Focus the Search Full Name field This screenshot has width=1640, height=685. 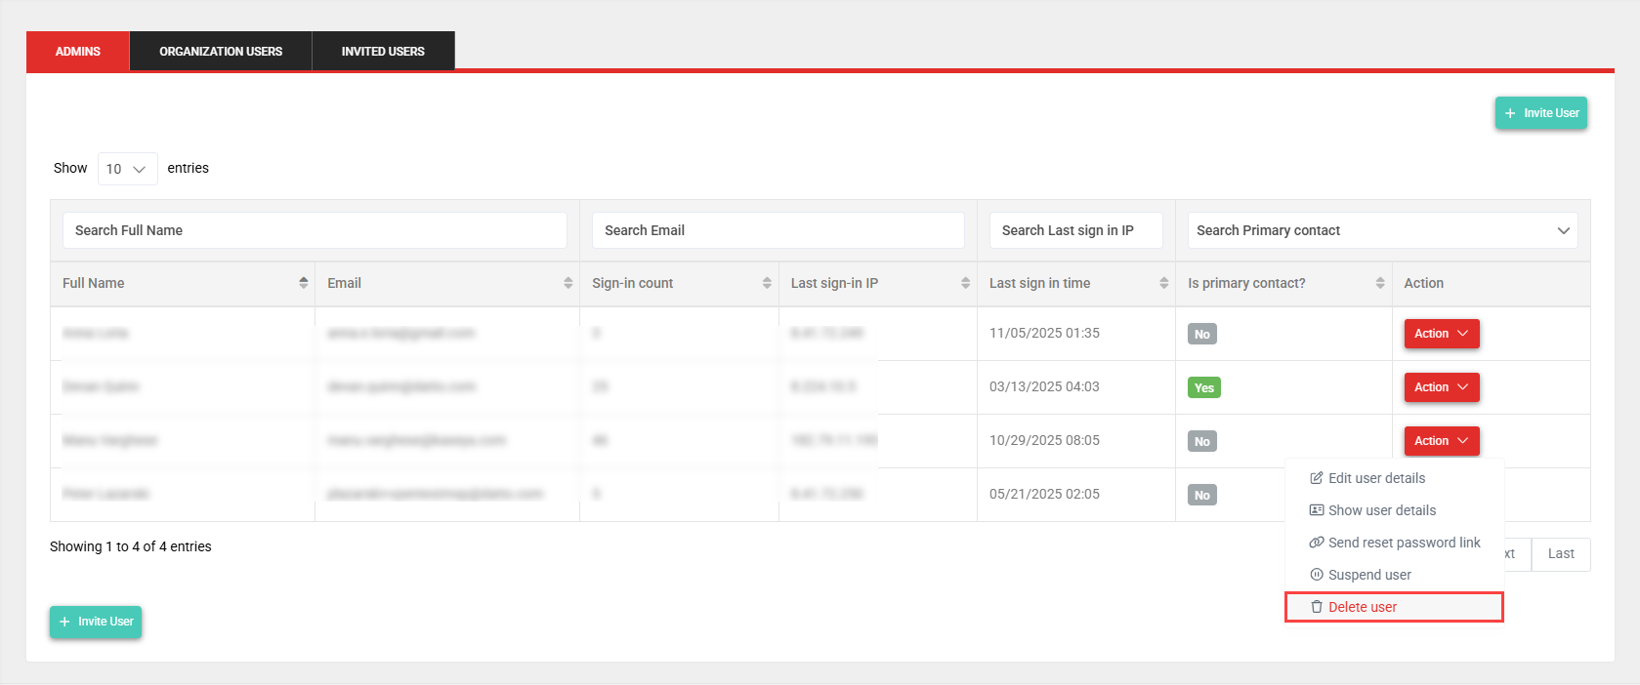pos(315,230)
